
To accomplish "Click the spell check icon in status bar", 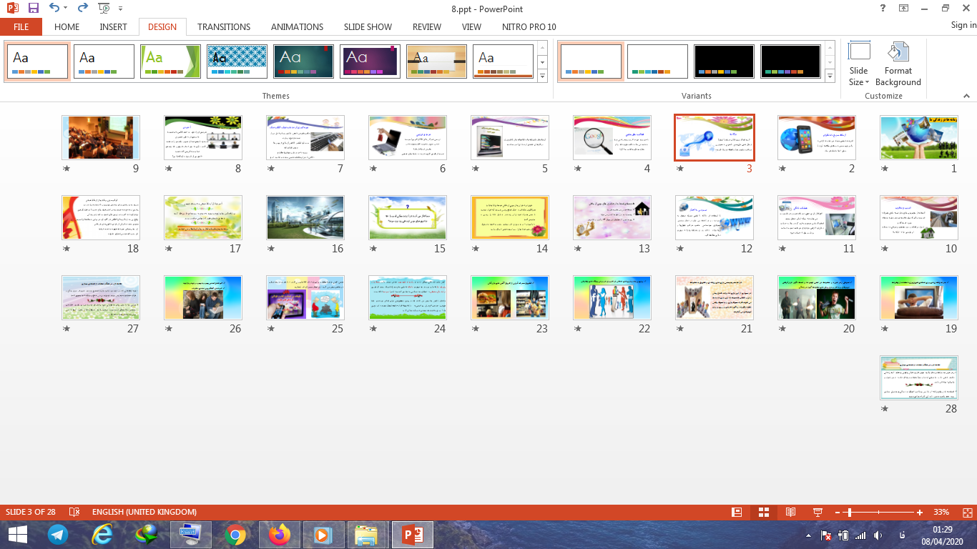I will click(74, 513).
